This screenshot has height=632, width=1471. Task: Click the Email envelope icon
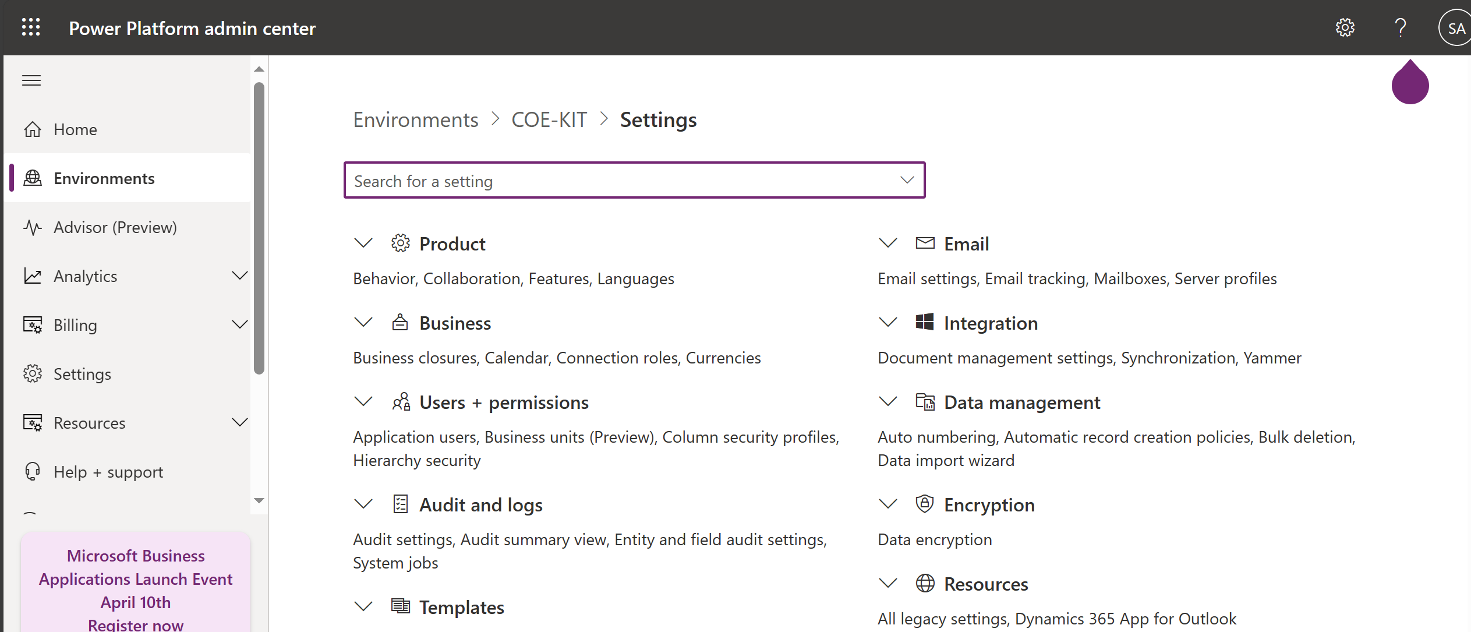[x=925, y=243]
